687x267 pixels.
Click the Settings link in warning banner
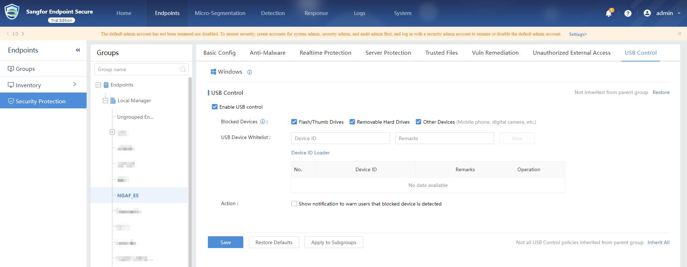(x=578, y=34)
